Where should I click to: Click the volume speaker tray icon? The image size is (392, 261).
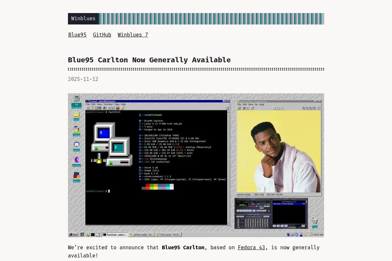click(305, 235)
